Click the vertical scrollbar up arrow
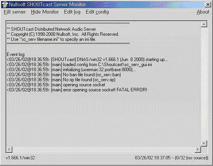213x166 pixels. pyautogui.click(x=204, y=24)
